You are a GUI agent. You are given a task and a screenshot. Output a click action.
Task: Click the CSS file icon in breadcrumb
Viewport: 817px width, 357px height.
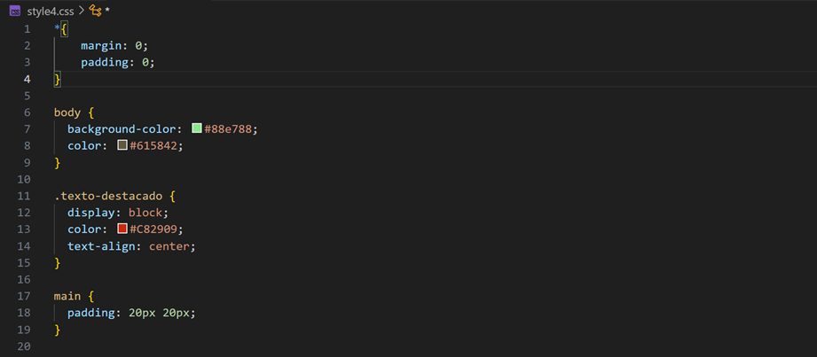pyautogui.click(x=15, y=11)
